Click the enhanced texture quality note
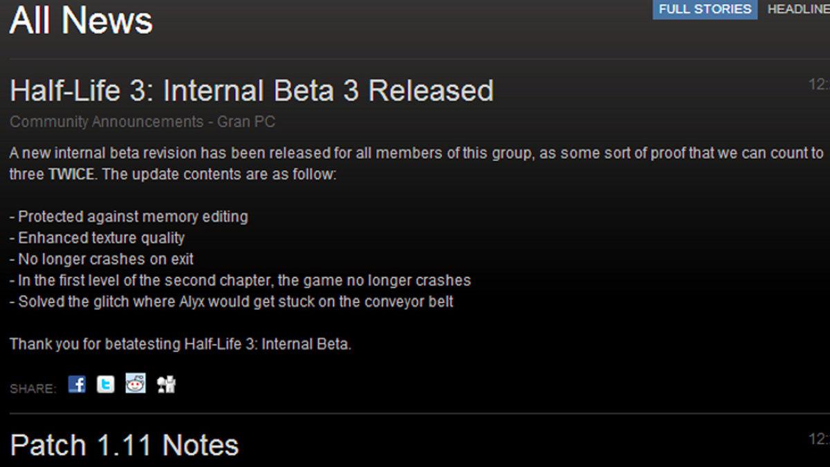This screenshot has width=830, height=467. tap(97, 238)
